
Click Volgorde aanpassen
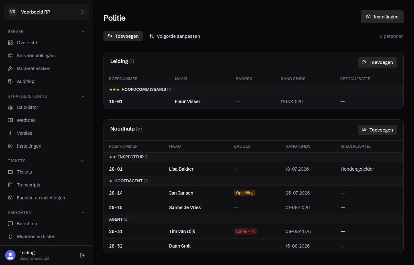[x=175, y=36]
